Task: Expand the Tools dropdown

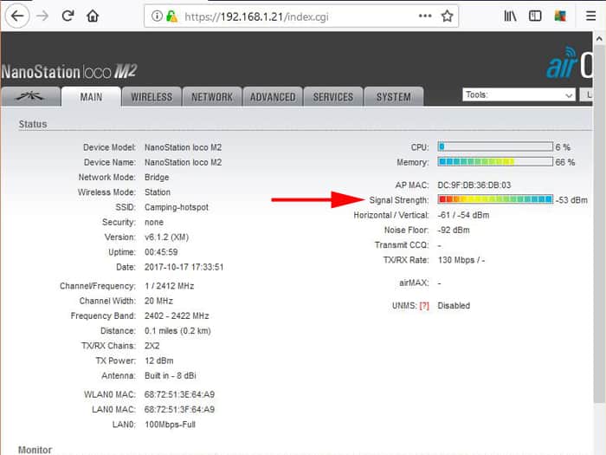Action: 519,94
